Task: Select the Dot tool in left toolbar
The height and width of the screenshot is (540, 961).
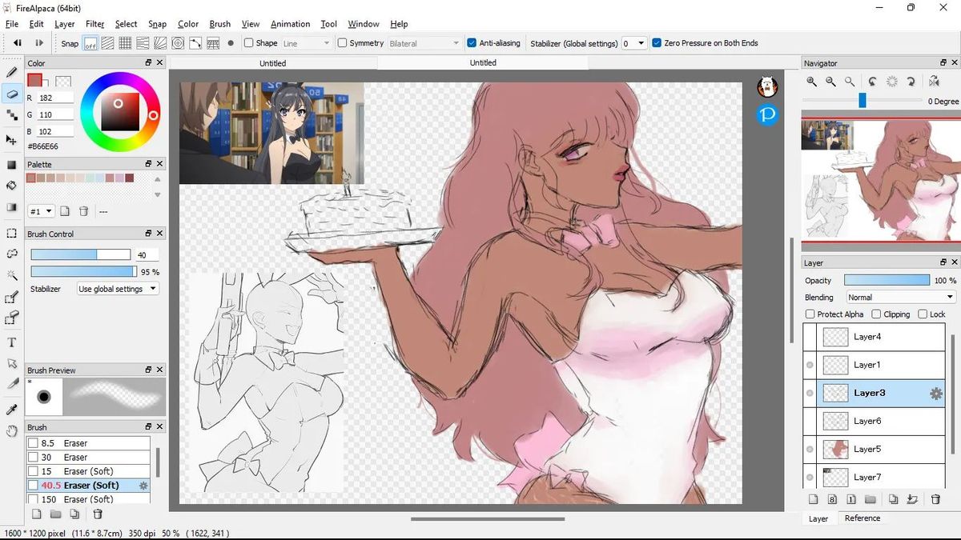Action: coord(11,117)
